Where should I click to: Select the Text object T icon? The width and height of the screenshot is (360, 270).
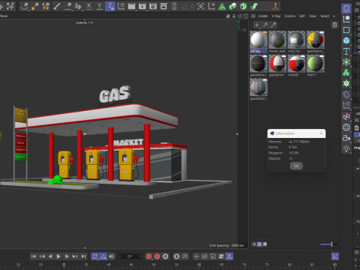346,51
